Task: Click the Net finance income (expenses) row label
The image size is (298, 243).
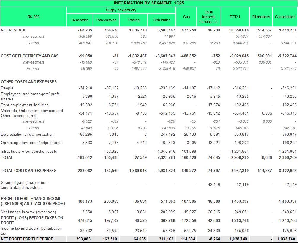Action: pos(28,212)
